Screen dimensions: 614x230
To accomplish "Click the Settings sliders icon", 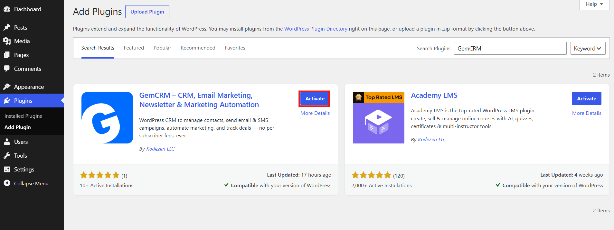I will [x=7, y=170].
